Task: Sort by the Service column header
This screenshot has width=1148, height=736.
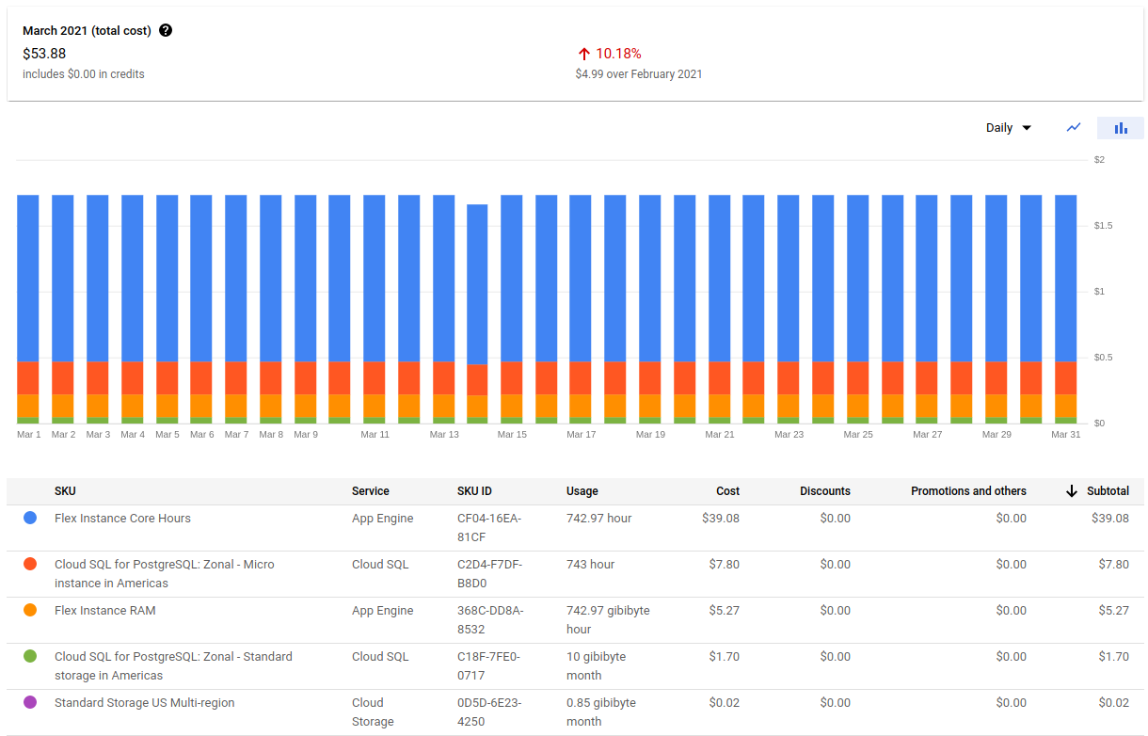Action: (370, 490)
